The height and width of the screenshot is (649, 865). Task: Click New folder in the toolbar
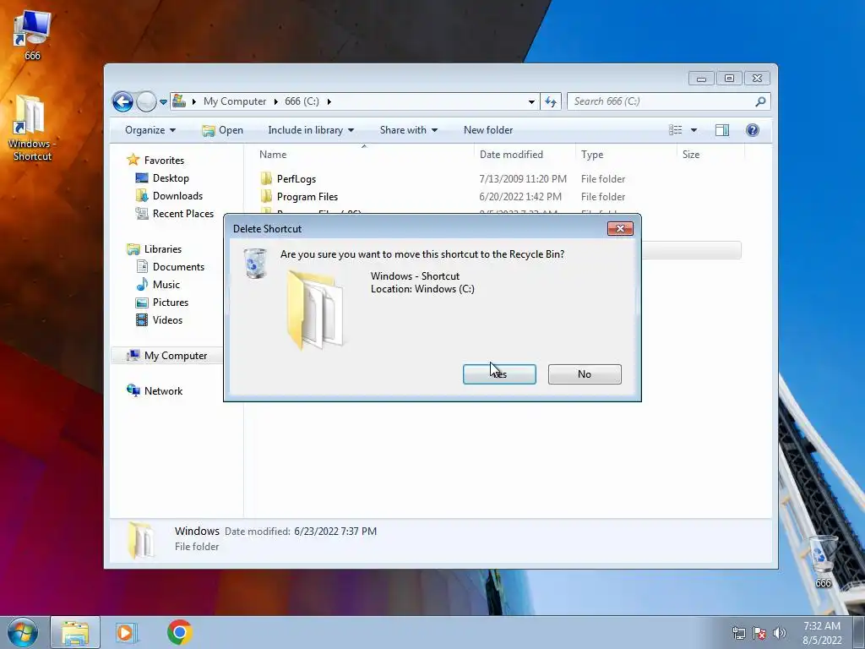[488, 130]
